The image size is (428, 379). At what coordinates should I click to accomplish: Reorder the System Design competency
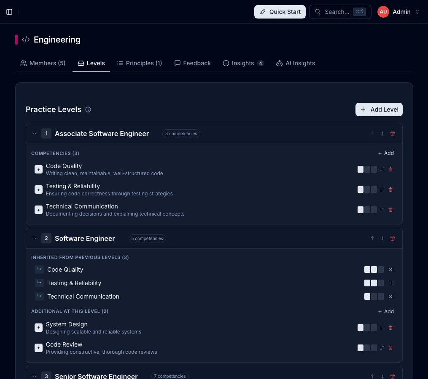(x=382, y=328)
